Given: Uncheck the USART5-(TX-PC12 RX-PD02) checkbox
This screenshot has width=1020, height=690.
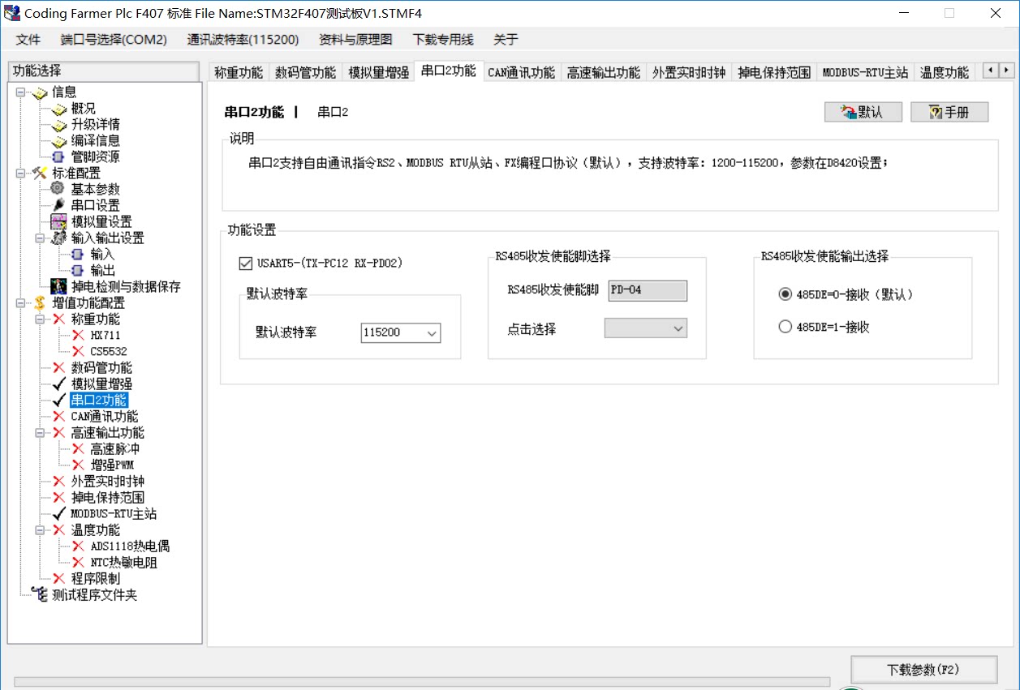Looking at the screenshot, I should (x=245, y=263).
